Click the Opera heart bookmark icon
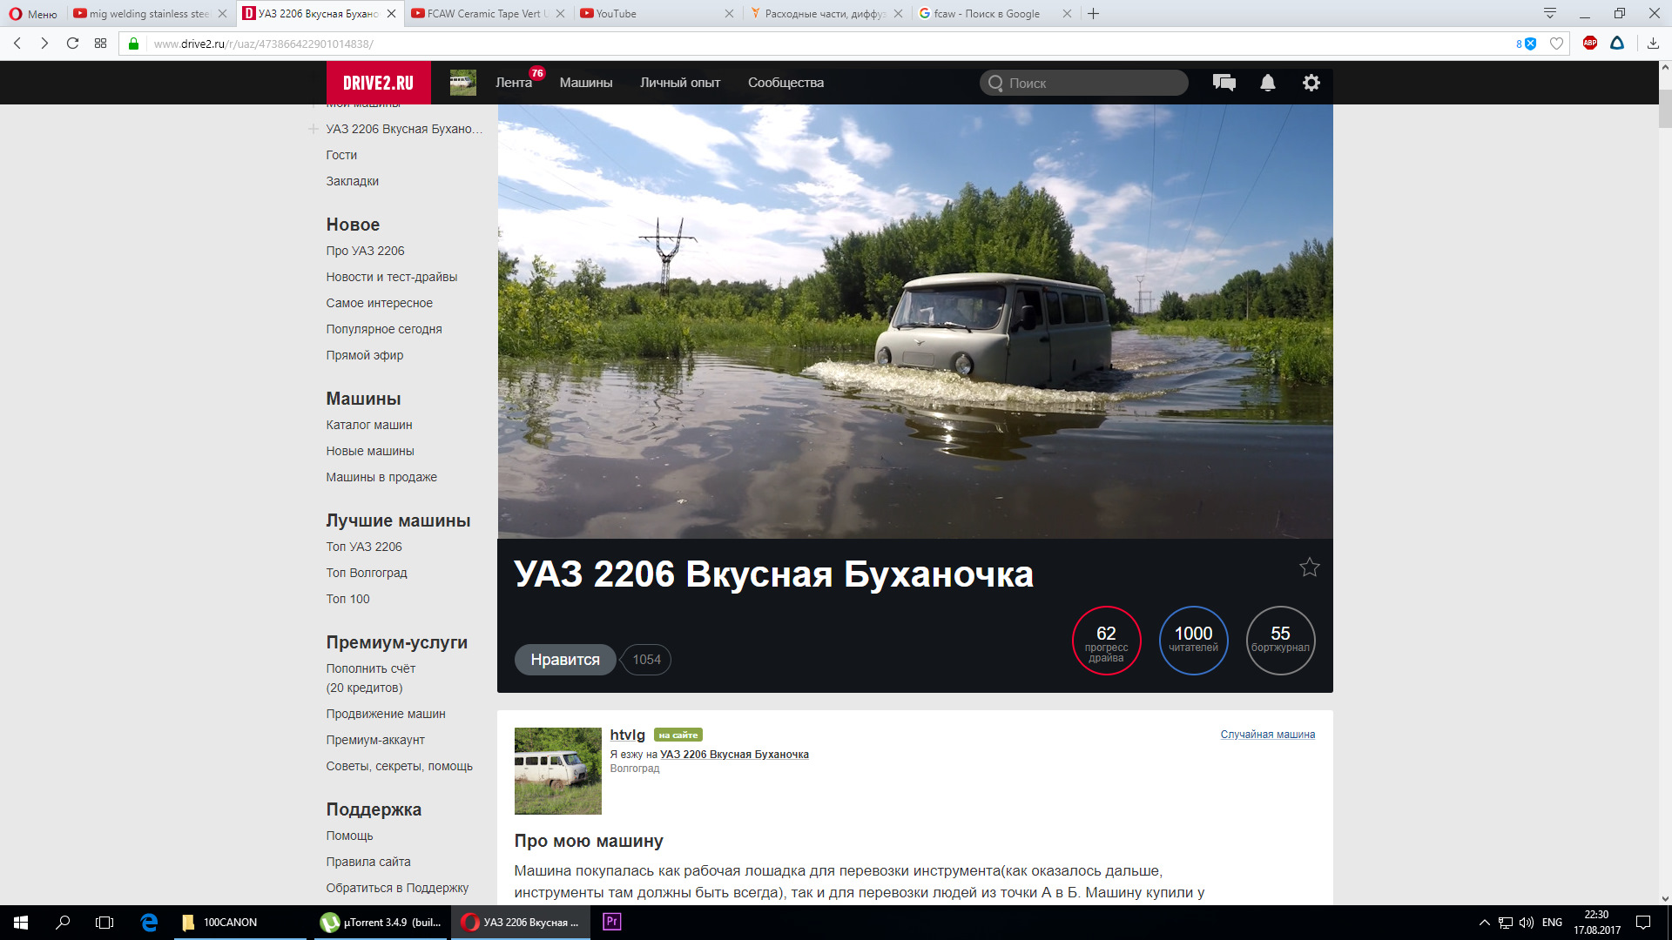 point(1556,44)
